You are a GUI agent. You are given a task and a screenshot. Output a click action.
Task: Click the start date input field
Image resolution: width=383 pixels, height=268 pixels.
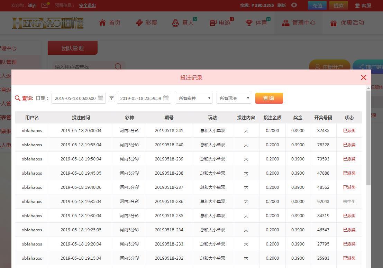[75, 98]
